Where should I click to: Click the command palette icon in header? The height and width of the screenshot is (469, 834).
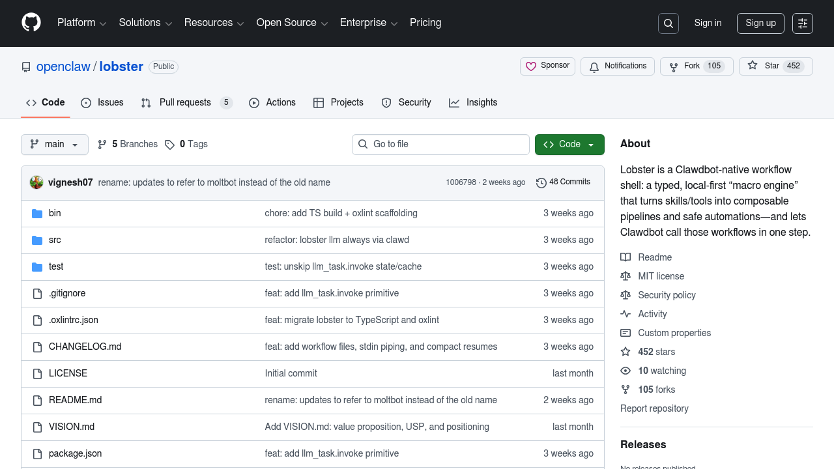click(x=803, y=23)
